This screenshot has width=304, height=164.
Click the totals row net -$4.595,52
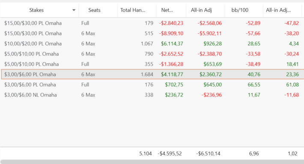(x=170, y=154)
